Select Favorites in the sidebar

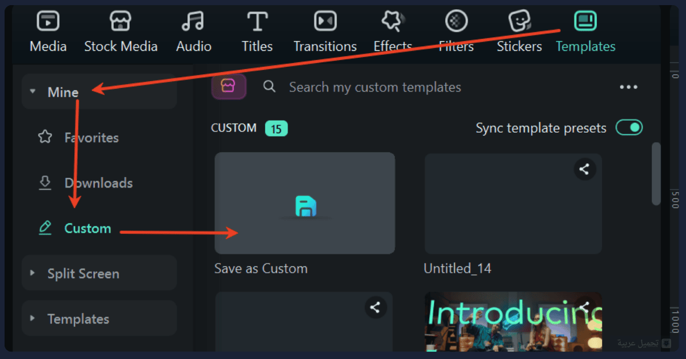click(91, 138)
